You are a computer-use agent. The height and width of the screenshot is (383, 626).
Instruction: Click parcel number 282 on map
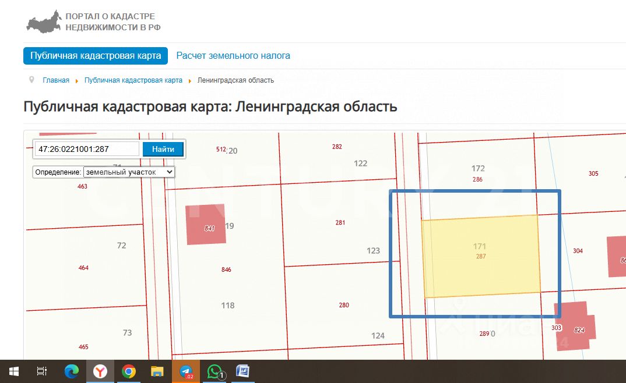337,147
